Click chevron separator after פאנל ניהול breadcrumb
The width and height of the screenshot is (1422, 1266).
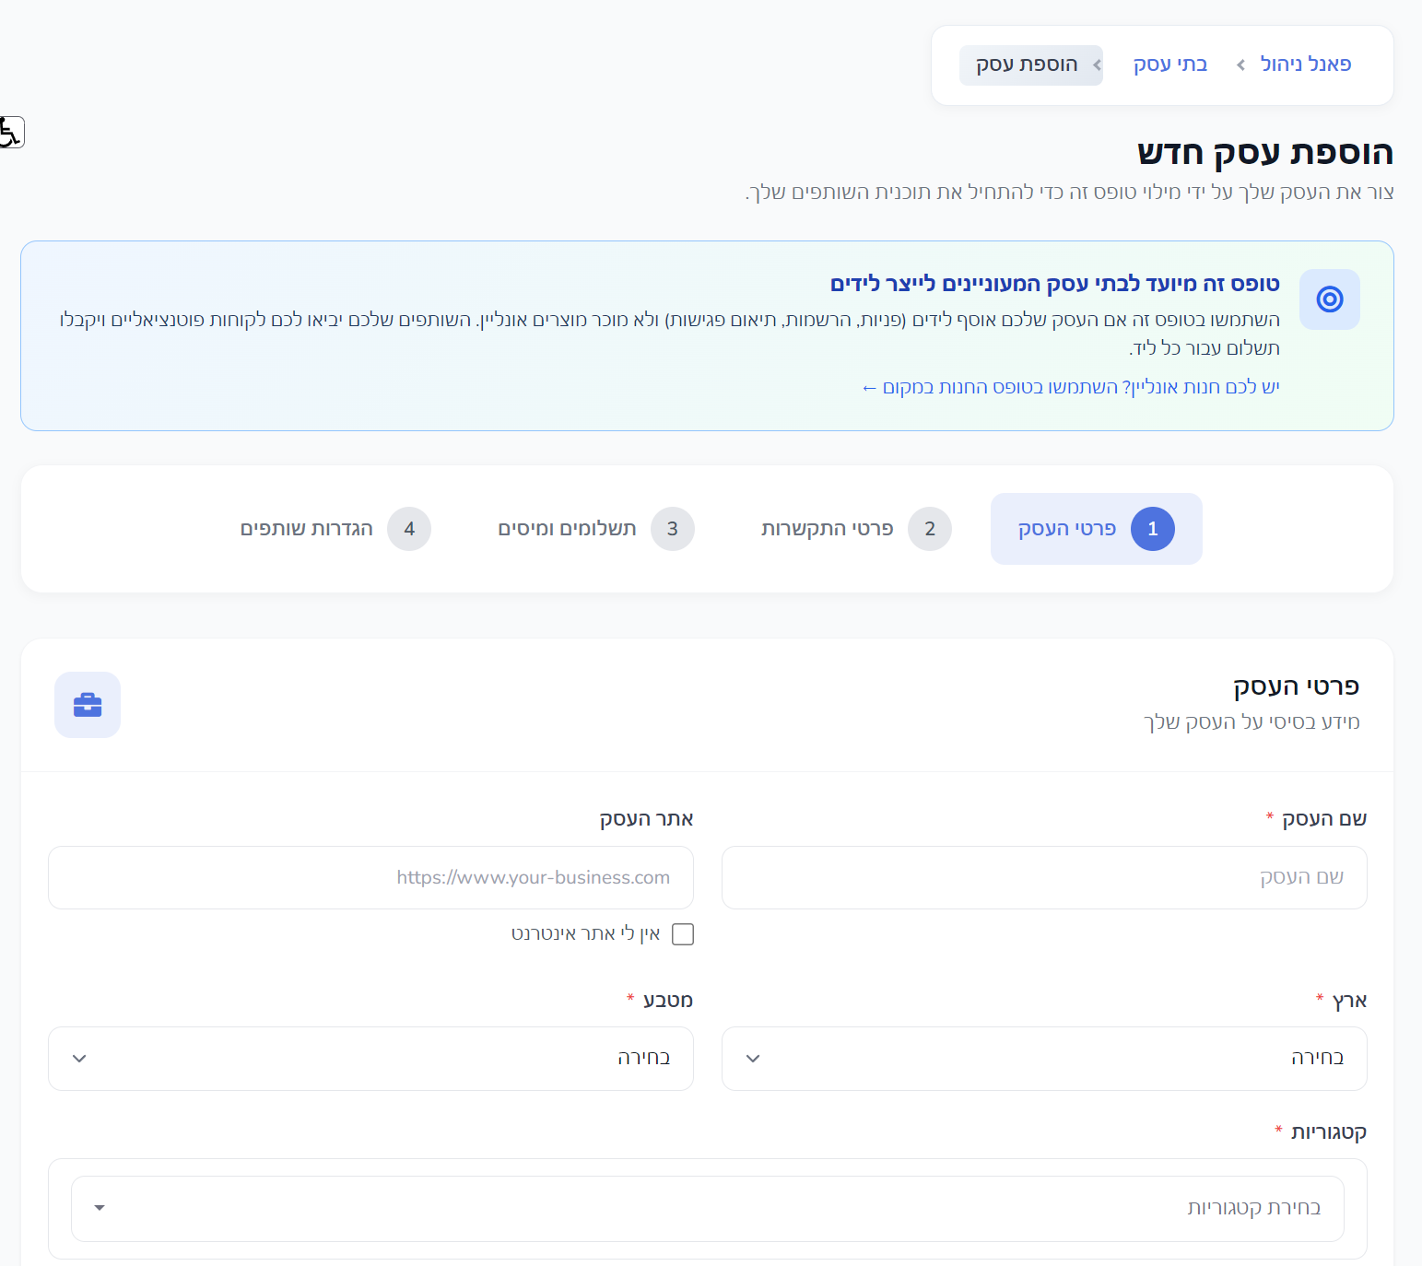coord(1240,64)
